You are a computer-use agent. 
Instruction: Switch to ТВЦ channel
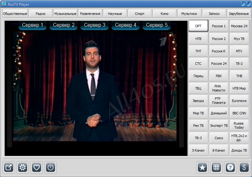[x=198, y=88]
